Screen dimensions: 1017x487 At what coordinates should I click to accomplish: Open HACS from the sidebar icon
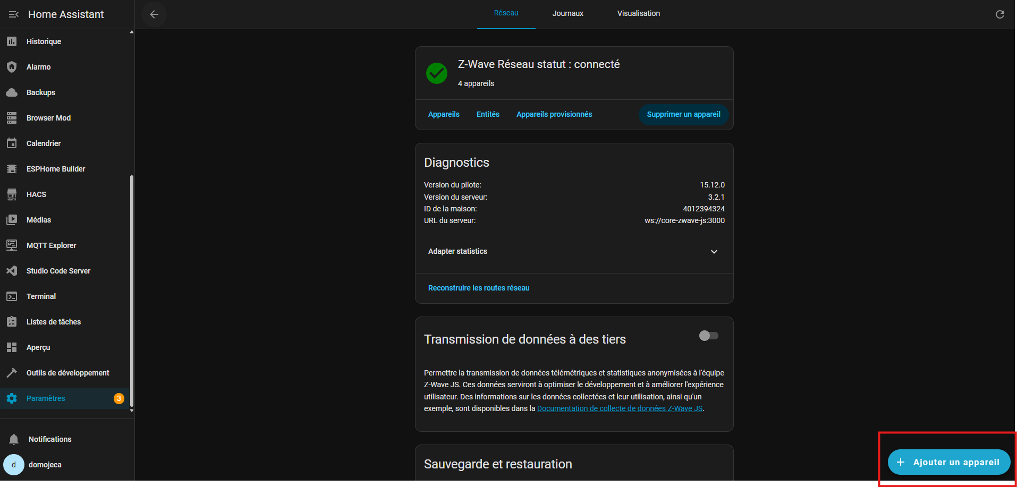click(12, 194)
